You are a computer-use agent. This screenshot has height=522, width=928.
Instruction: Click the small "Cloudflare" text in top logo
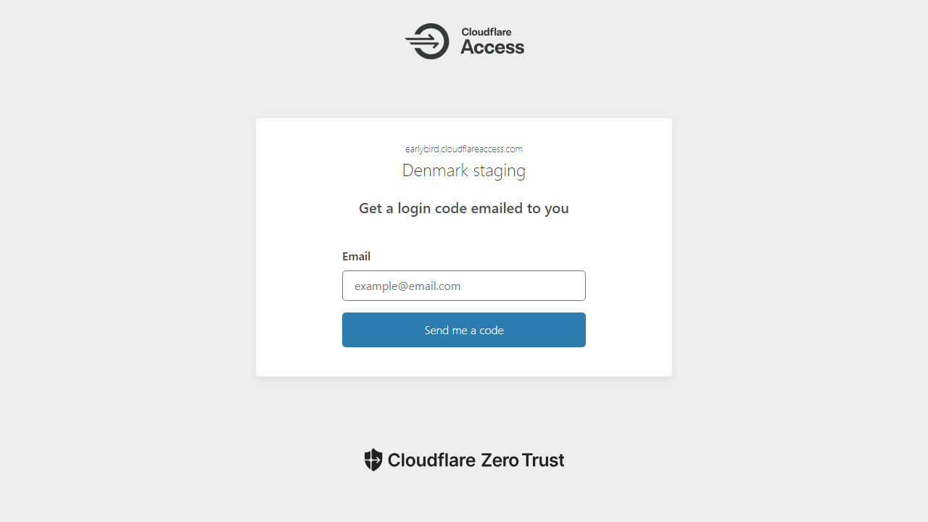(x=486, y=32)
